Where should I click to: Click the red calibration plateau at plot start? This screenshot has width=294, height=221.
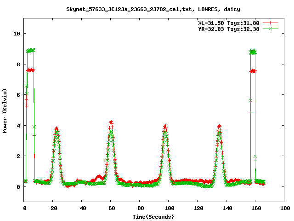tap(30, 70)
